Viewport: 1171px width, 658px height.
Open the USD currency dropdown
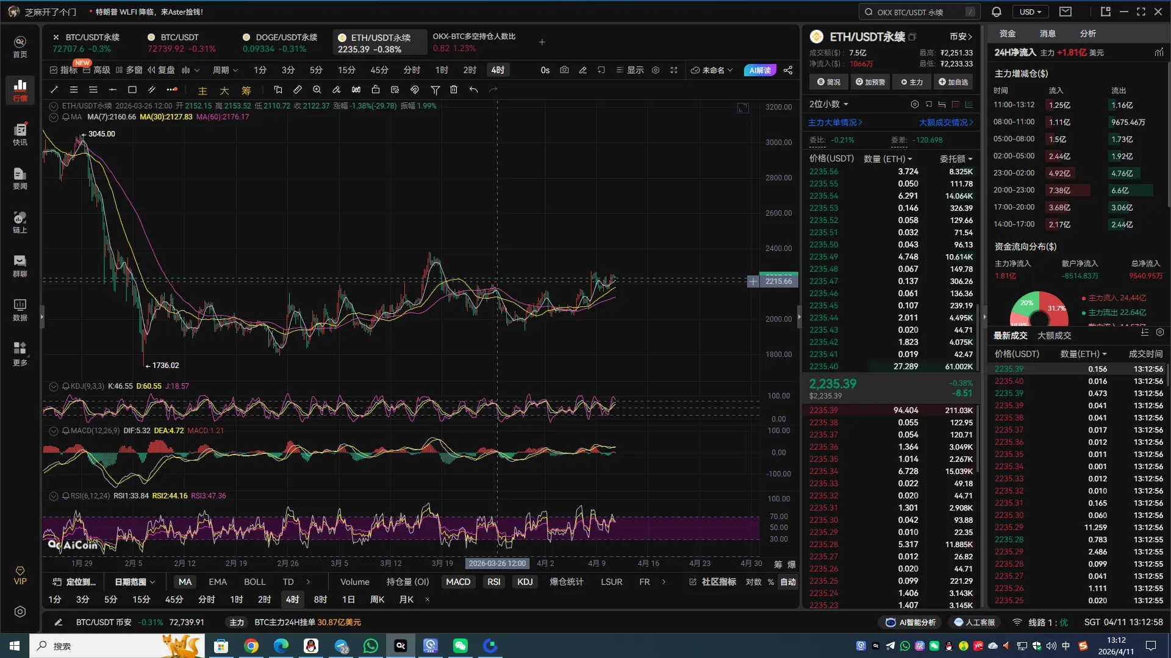1030,12
